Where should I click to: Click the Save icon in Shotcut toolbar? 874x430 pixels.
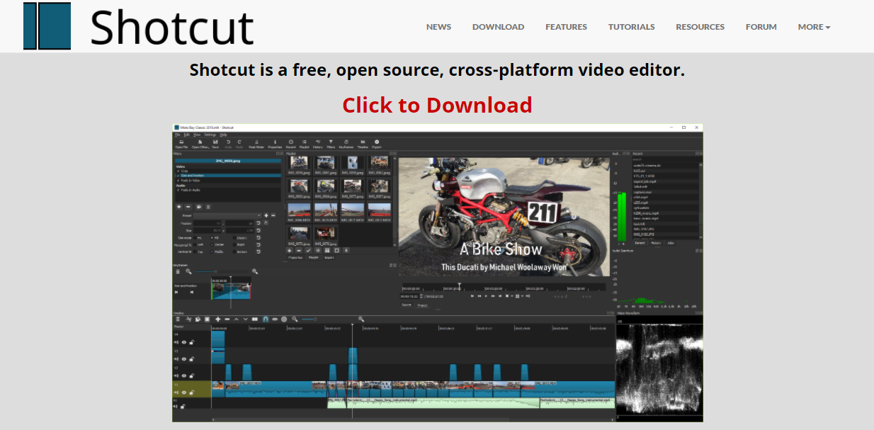pos(215,144)
